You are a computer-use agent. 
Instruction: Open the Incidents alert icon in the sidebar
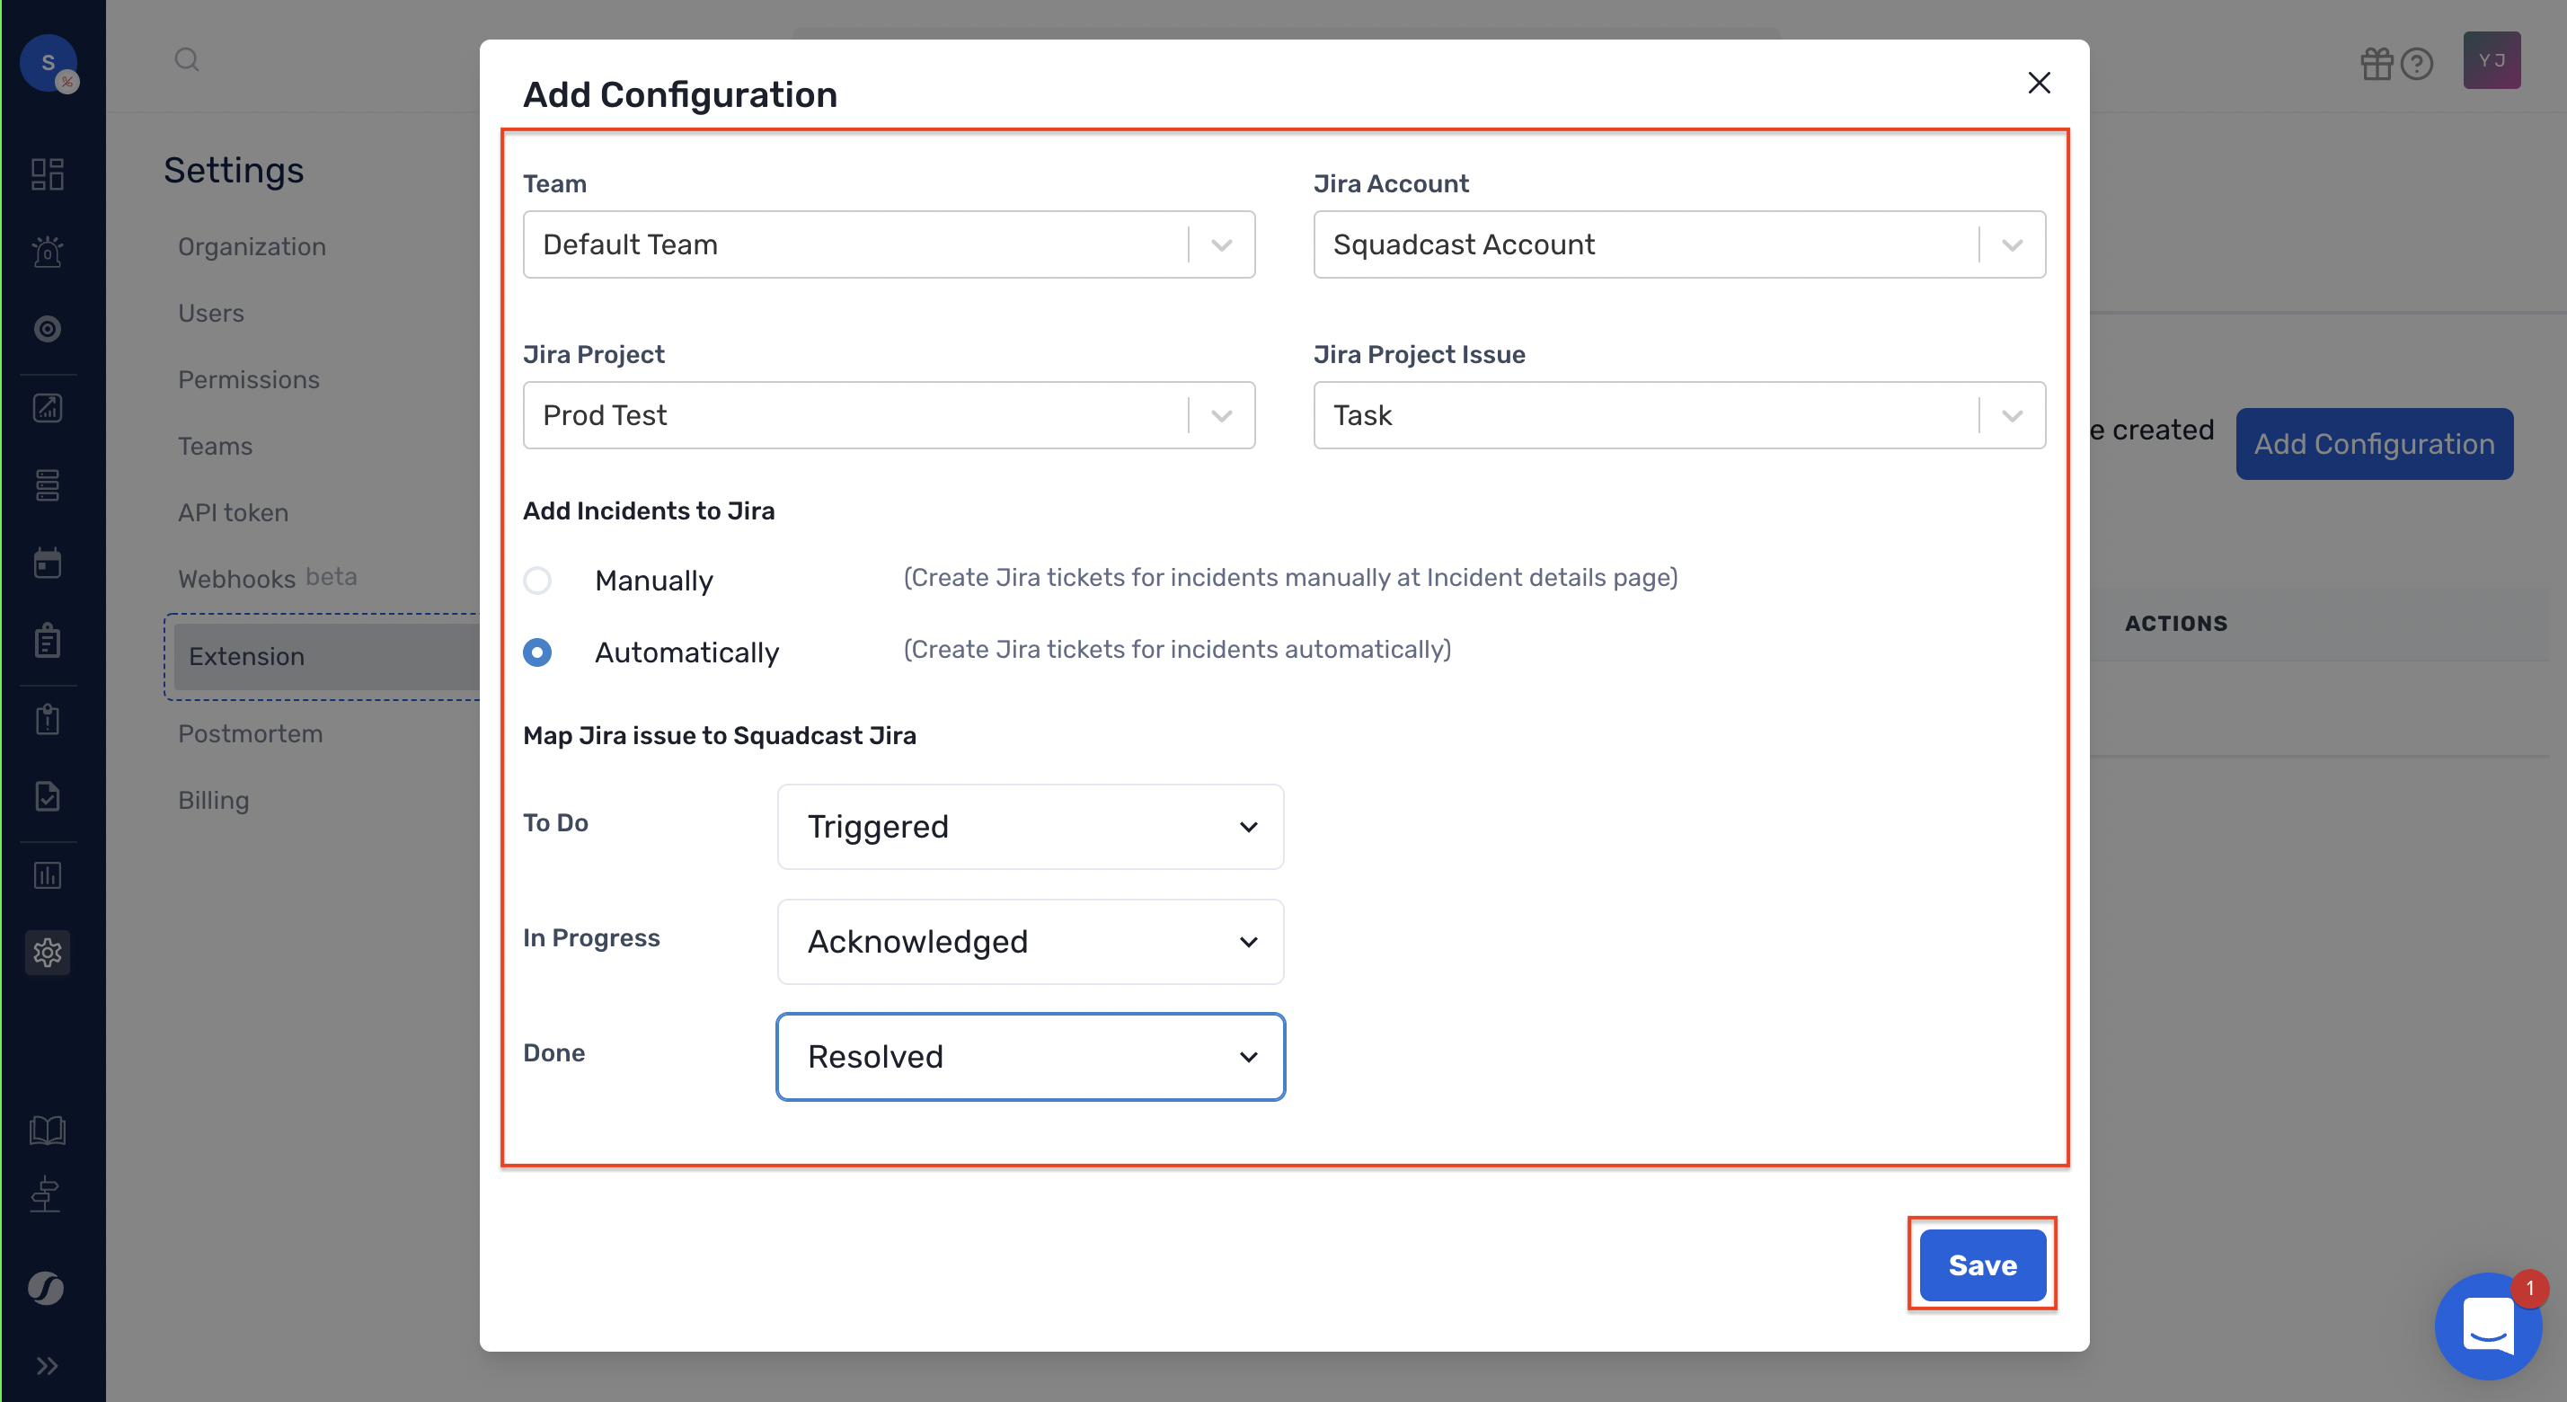(x=47, y=251)
